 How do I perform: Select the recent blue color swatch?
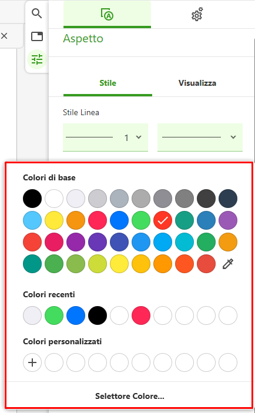pos(76,315)
